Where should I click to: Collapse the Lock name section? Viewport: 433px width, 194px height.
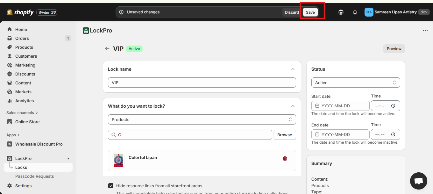(x=293, y=69)
